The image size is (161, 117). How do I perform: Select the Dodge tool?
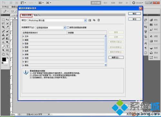tap(7, 42)
